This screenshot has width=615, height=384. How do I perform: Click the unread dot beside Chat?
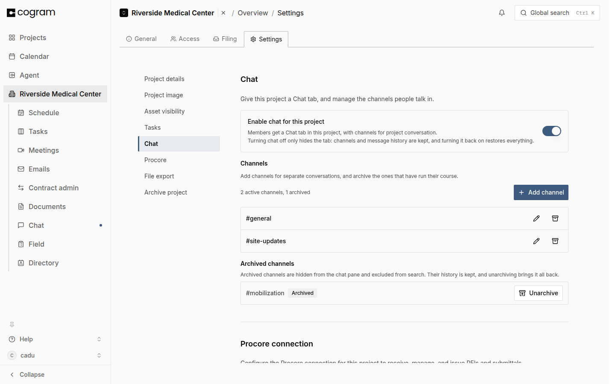pyautogui.click(x=101, y=225)
